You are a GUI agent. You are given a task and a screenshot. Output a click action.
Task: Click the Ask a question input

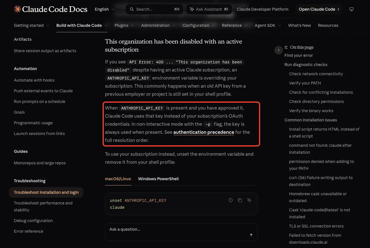(181, 232)
